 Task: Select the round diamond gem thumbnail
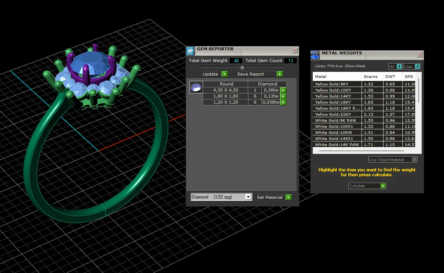pos(196,87)
